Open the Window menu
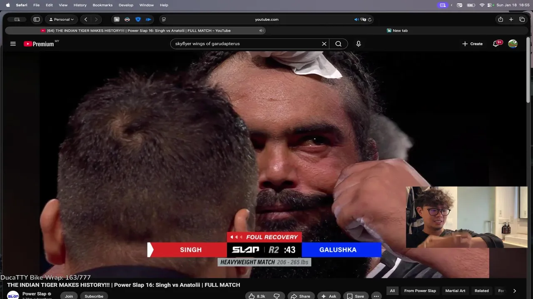Screen dimensions: 533x299 click(x=147, y=5)
